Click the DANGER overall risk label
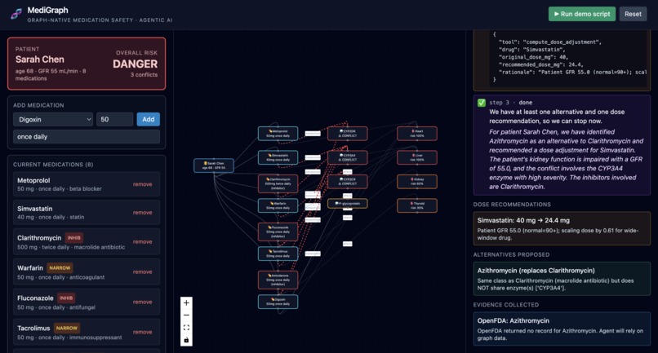Viewport: 658px width, 353px height. (135, 64)
